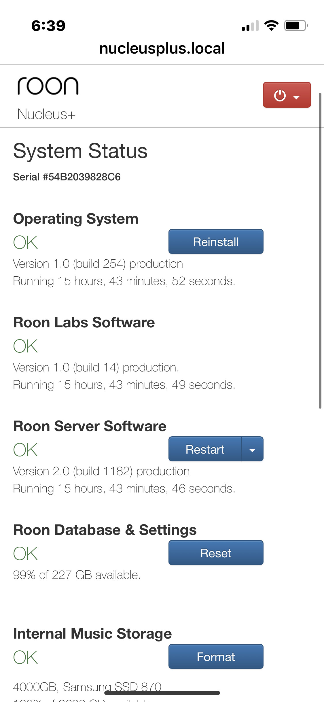
Task: Expand the Restart button's dropdown arrow
Action: coord(252,449)
